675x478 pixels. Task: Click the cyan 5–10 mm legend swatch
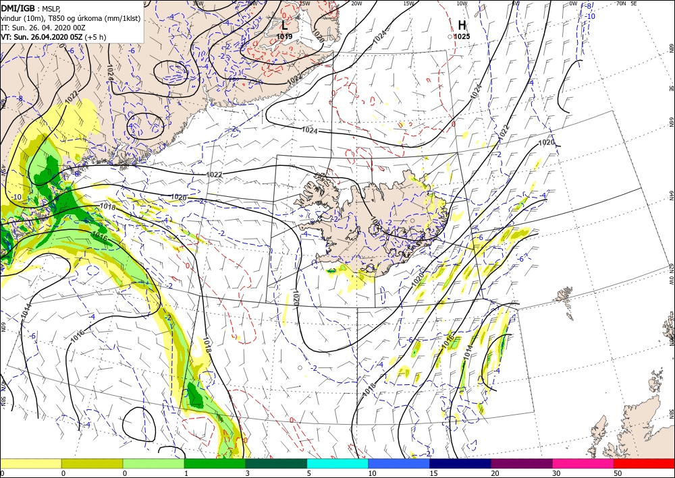(337, 463)
